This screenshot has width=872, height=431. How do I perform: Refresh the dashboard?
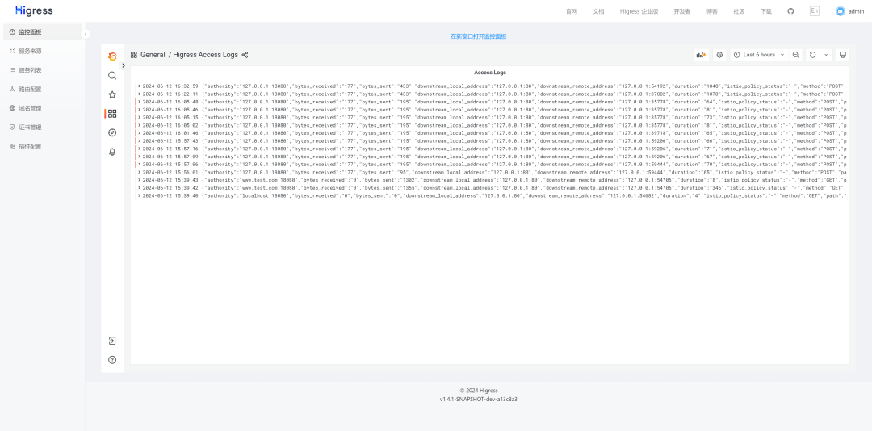pos(812,55)
